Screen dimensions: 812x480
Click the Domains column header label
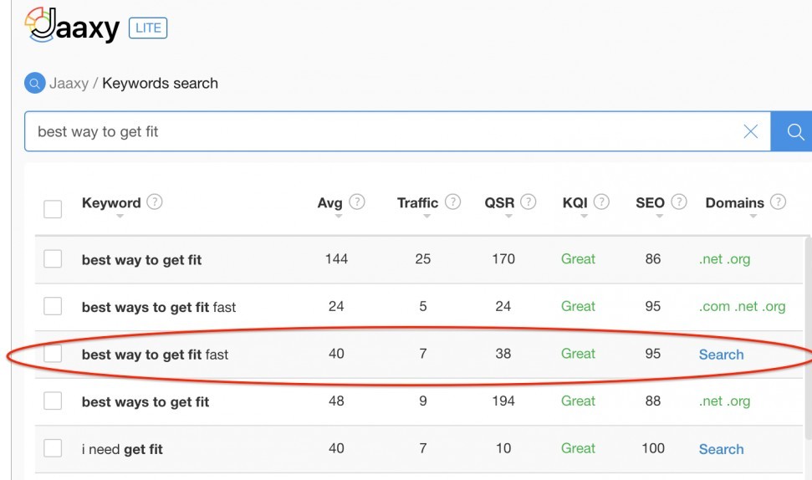[735, 202]
